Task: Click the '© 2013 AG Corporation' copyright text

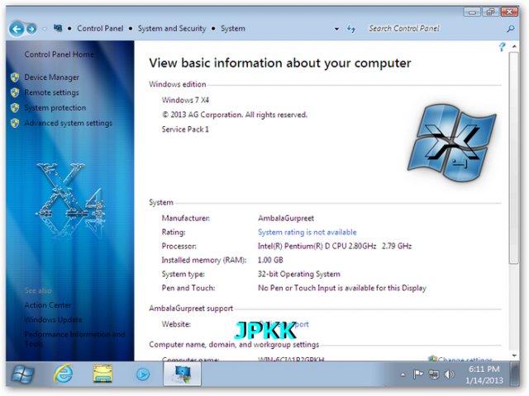Action: tap(235, 115)
